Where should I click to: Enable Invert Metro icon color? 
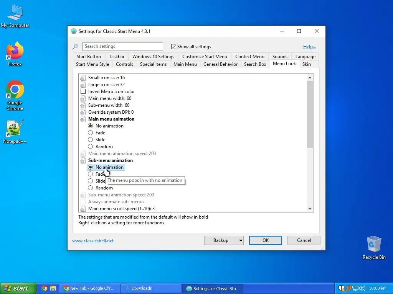coord(83,91)
